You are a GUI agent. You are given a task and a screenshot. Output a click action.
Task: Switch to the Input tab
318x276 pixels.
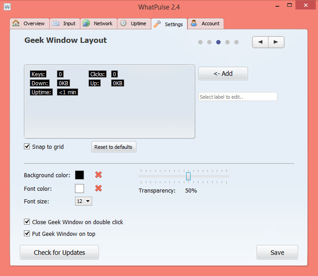pos(65,23)
